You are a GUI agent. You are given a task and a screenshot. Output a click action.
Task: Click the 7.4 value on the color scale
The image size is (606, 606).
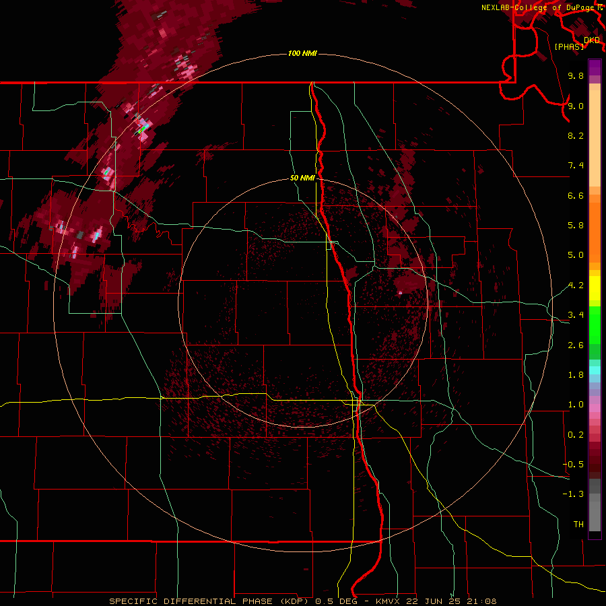[576, 166]
